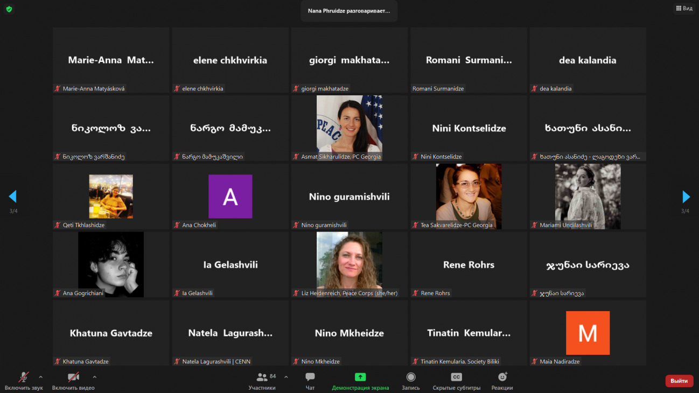Expand audio options chevron next to microphone
The image size is (699, 393).
[40, 377]
